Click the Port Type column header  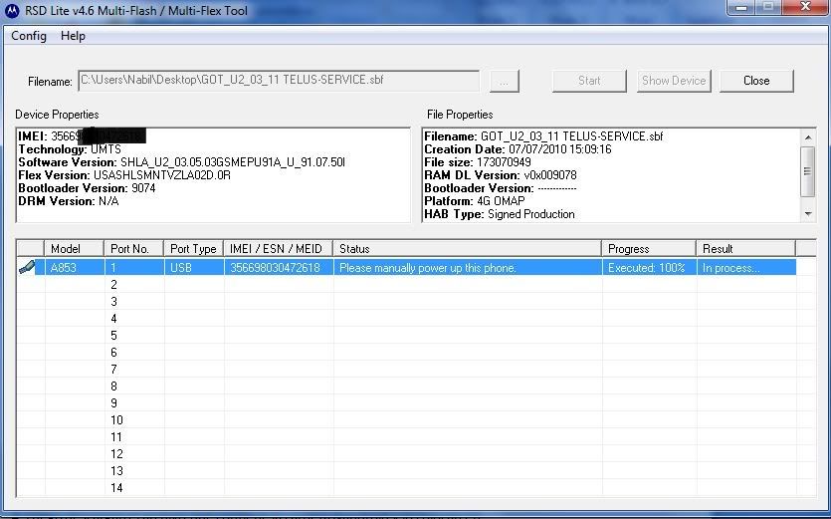click(x=193, y=248)
